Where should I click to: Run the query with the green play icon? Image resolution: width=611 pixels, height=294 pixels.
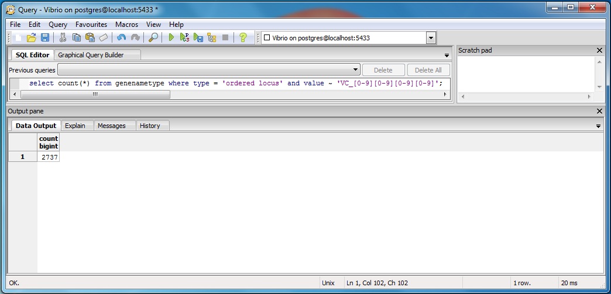tap(171, 37)
